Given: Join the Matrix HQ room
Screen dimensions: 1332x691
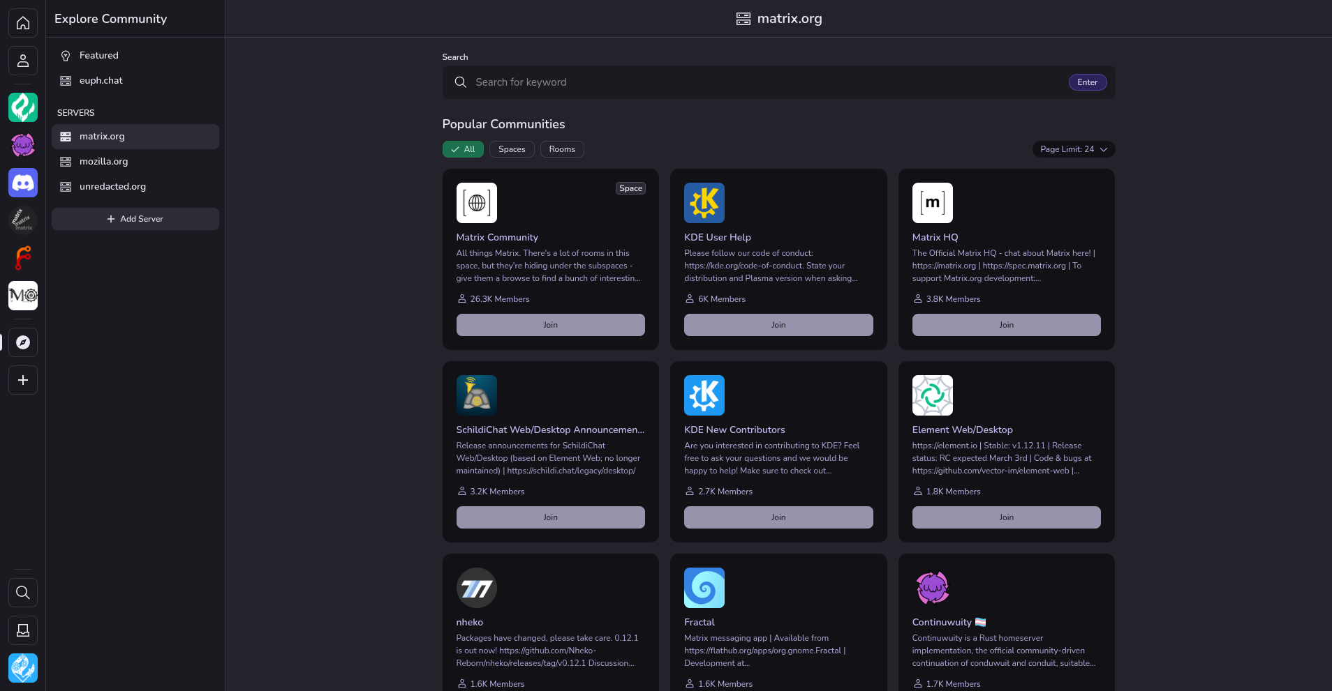Looking at the screenshot, I should click(x=1006, y=325).
